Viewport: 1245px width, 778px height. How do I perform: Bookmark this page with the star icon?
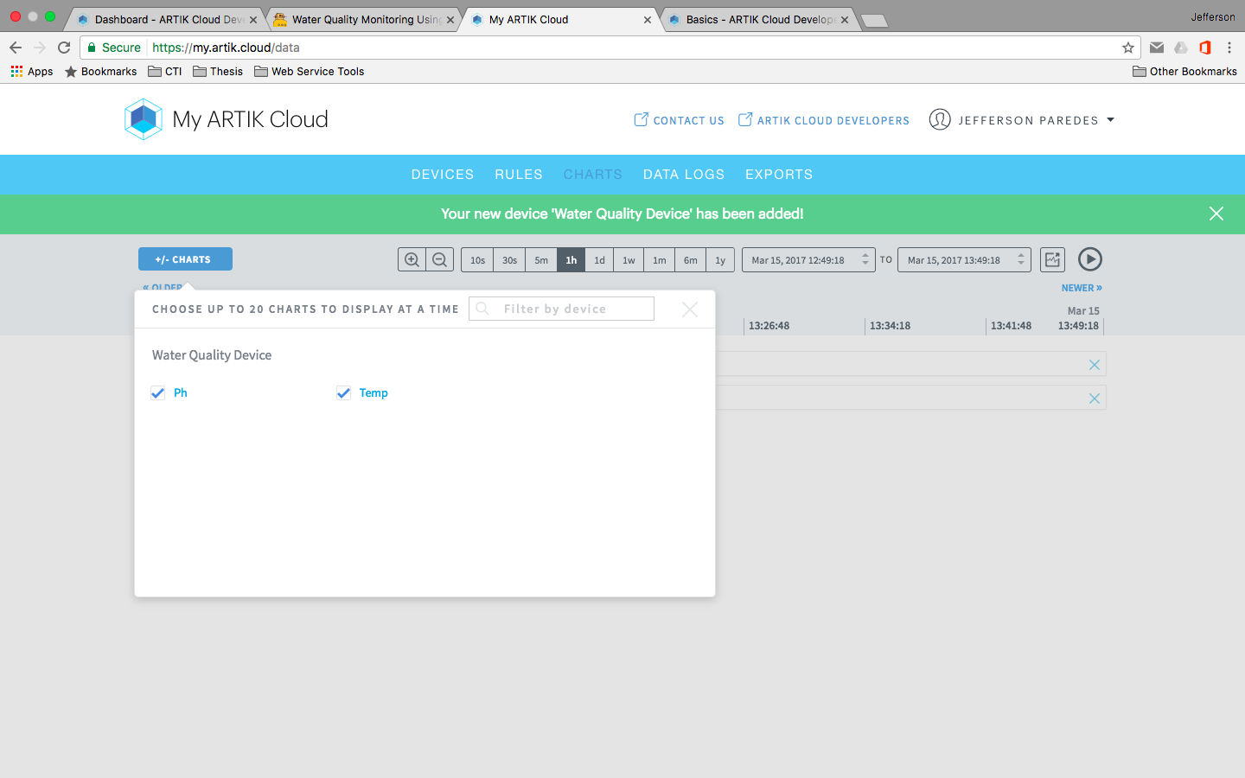(1128, 48)
